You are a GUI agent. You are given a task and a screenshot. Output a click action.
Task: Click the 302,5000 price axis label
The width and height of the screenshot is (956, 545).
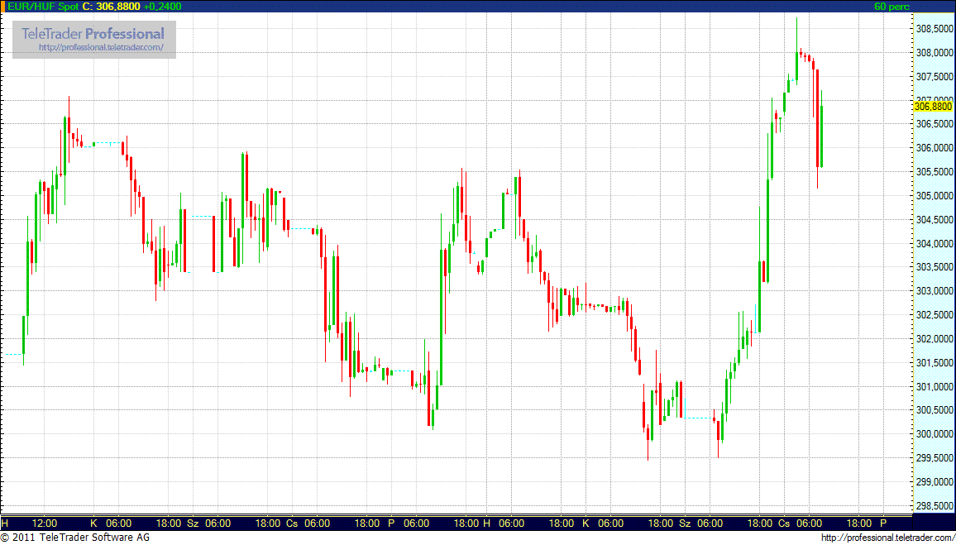(934, 314)
